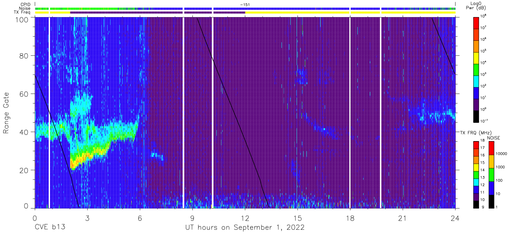Click the x-axis tick label 18
The width and height of the screenshot is (512, 236).
point(350,218)
